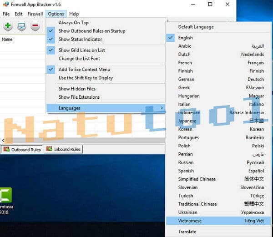
Task: Toggle Show Grid Lines on List
Action: (x=81, y=50)
